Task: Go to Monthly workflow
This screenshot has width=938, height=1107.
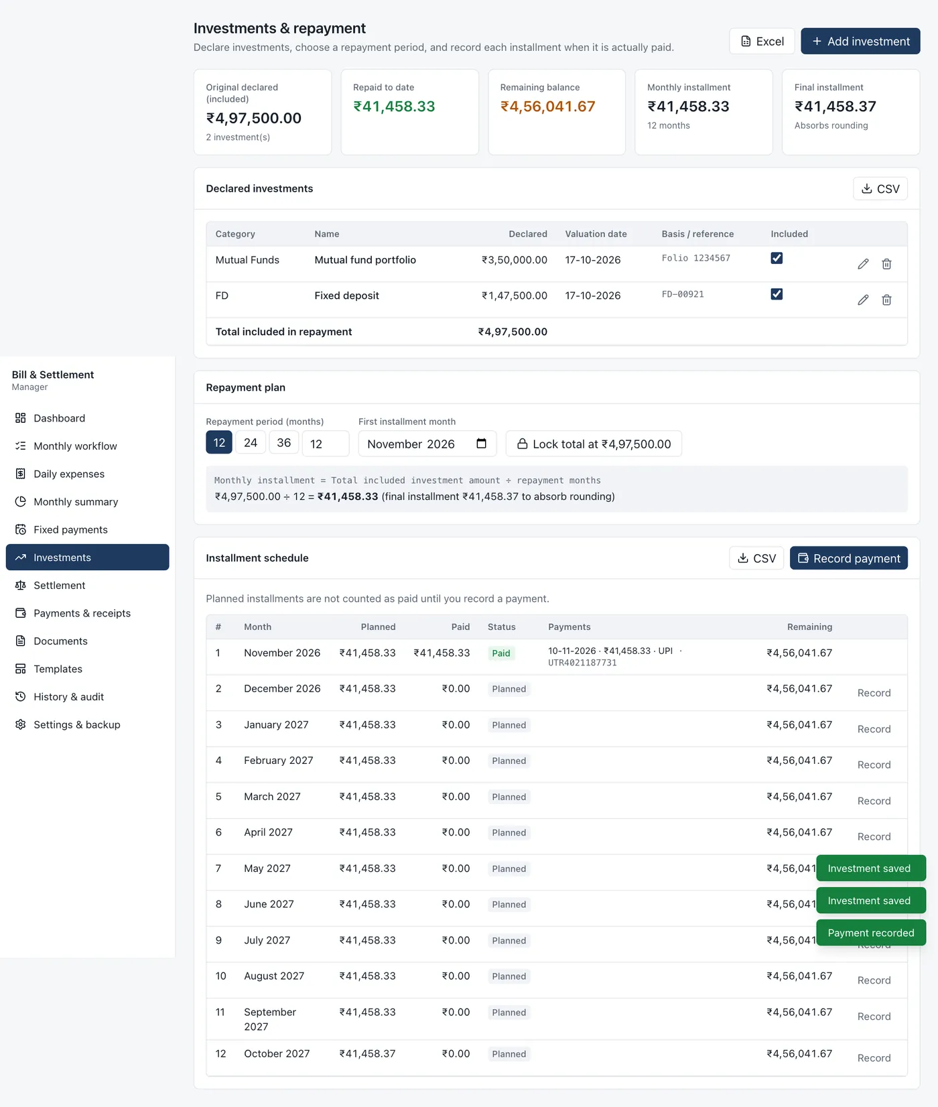Action: pyautogui.click(x=87, y=446)
